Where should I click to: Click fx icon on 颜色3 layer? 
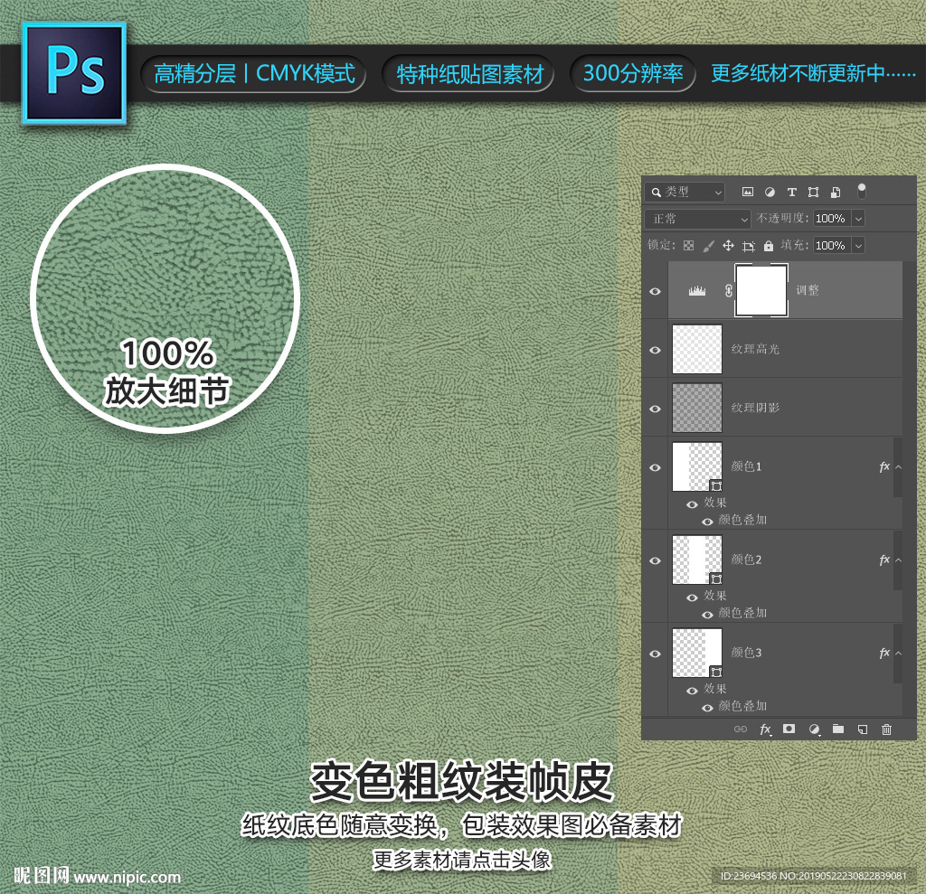(884, 653)
